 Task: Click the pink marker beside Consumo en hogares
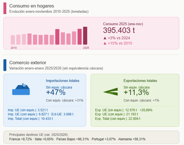coord(5,8)
